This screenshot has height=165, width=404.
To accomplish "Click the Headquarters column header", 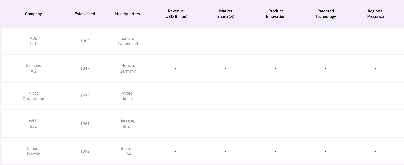I will click(128, 14).
